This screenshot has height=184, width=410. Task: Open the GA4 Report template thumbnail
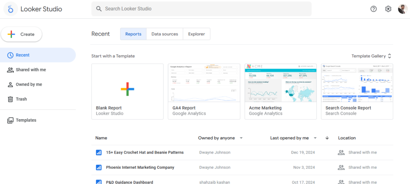pos(204,83)
